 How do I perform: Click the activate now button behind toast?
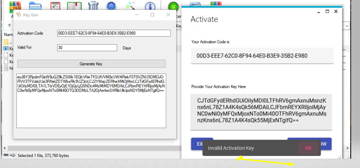[x=326, y=144]
